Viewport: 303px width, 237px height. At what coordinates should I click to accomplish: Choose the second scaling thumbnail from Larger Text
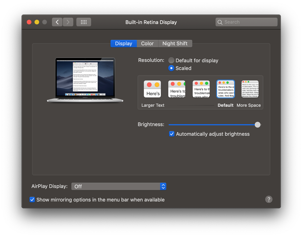coord(177,89)
